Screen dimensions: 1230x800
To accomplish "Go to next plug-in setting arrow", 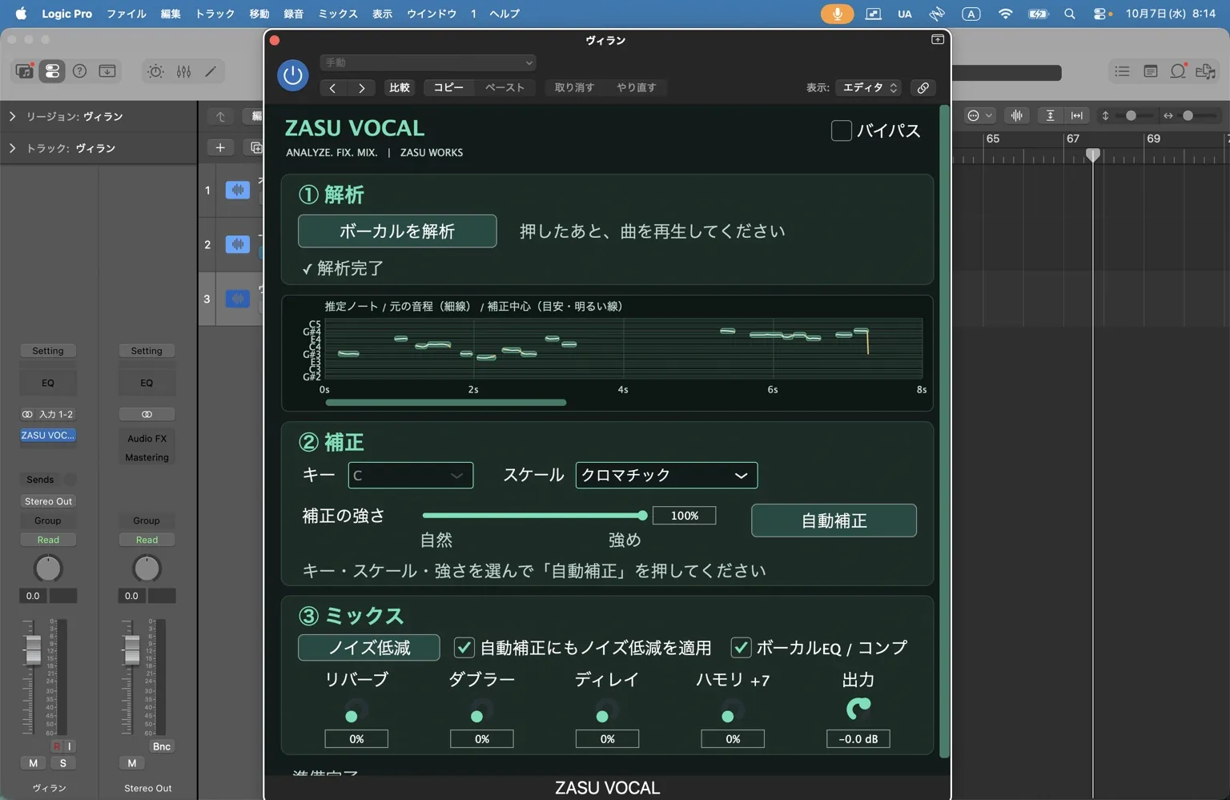I will click(x=361, y=88).
